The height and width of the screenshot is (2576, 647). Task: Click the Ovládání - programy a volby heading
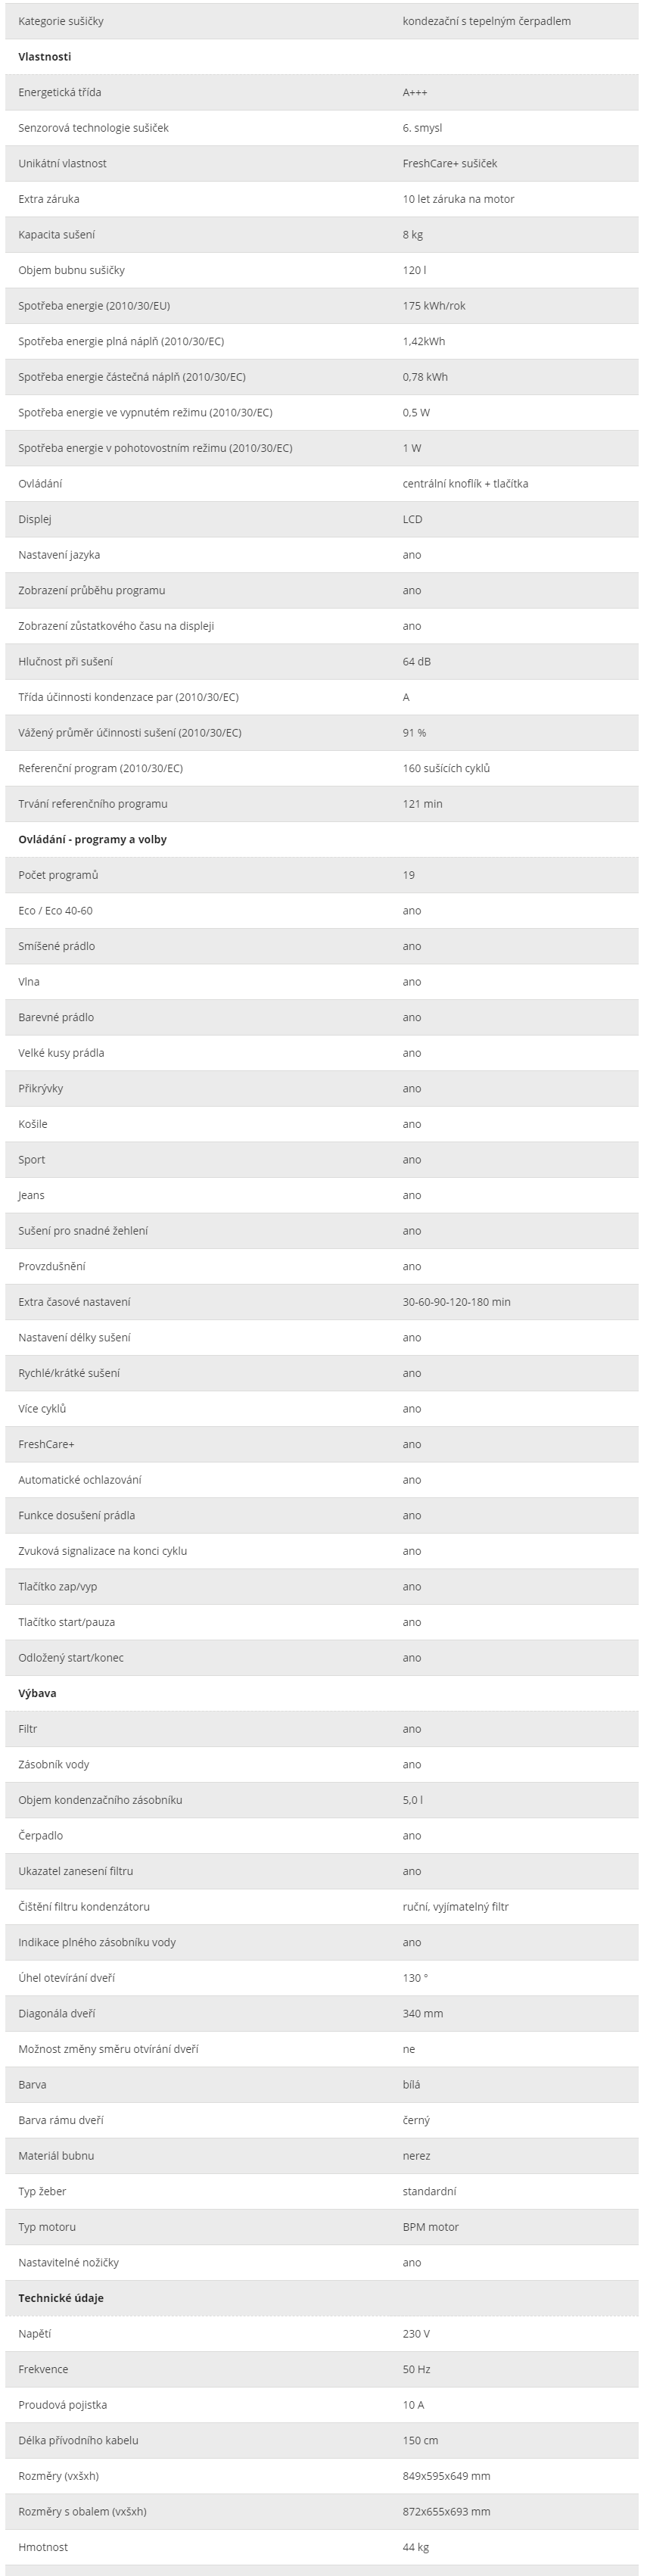coord(92,839)
